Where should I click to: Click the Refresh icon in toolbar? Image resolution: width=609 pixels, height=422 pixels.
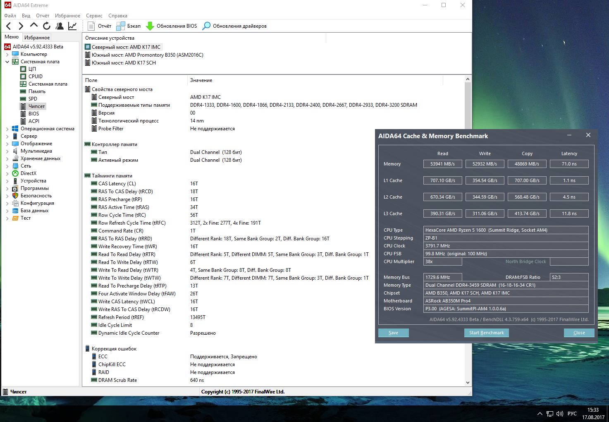47,26
